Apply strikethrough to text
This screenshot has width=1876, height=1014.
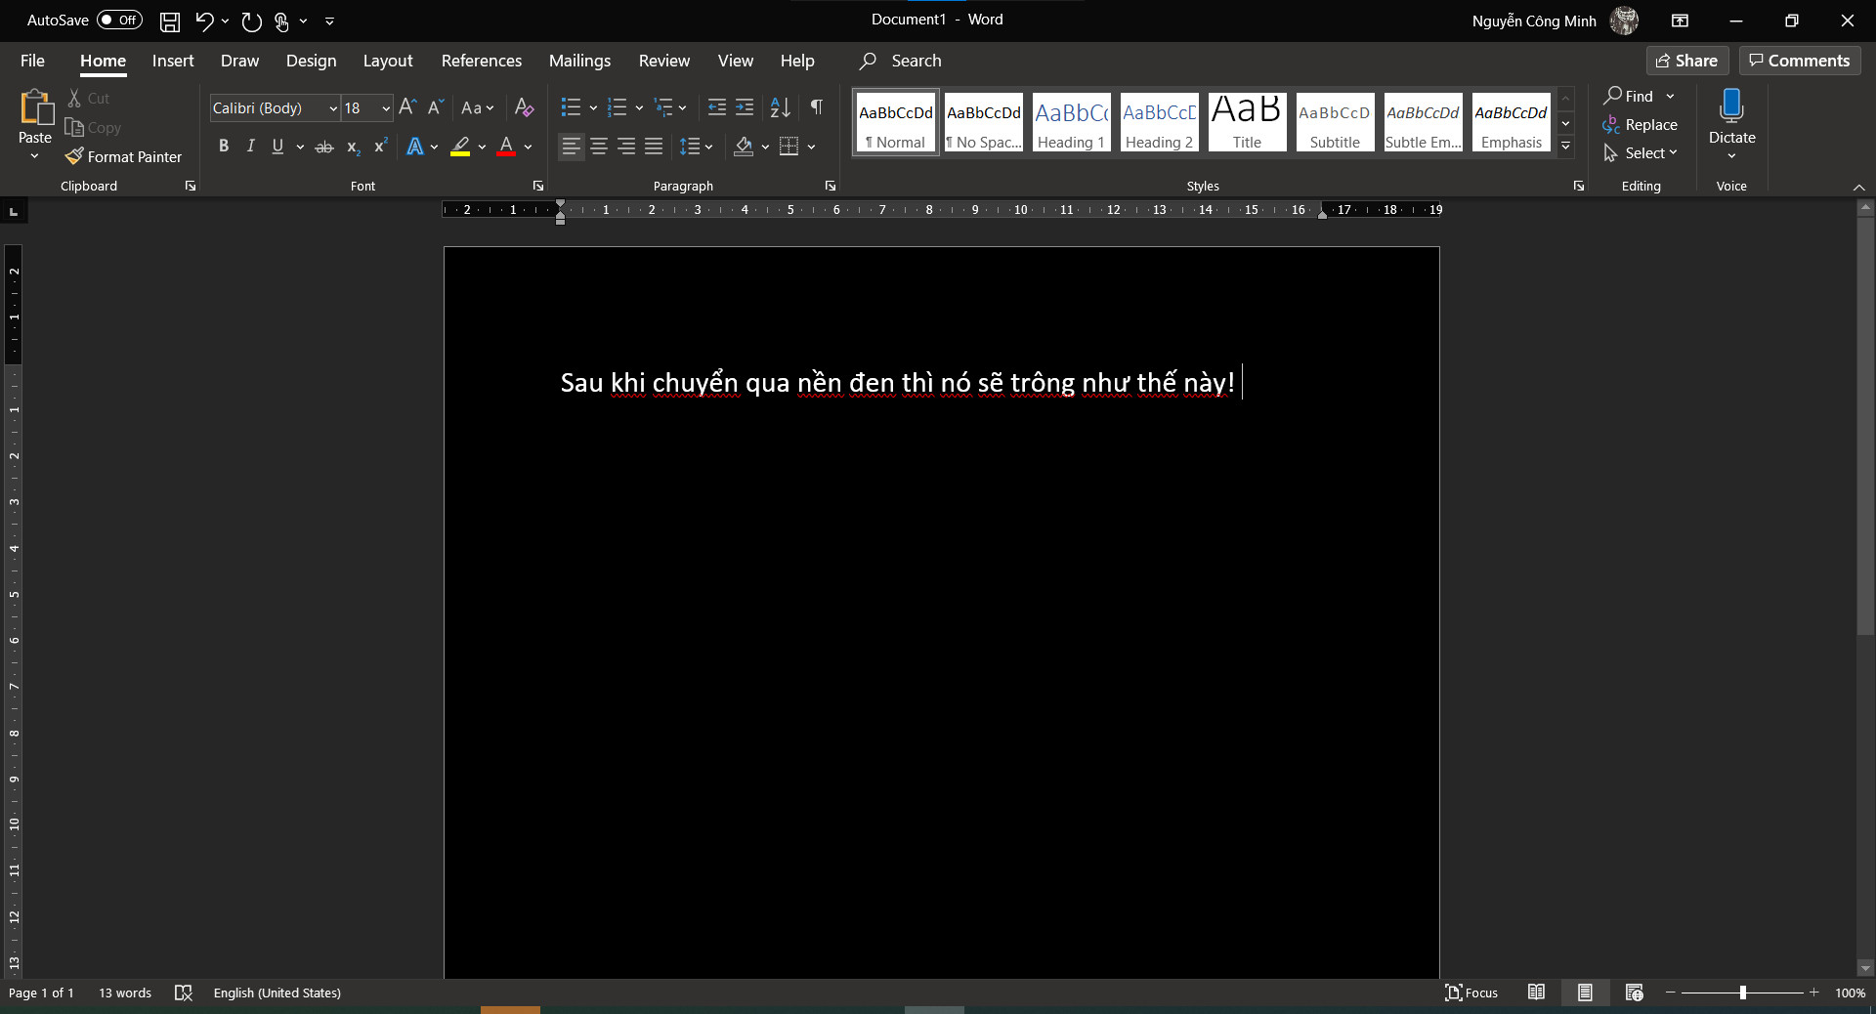(x=323, y=147)
